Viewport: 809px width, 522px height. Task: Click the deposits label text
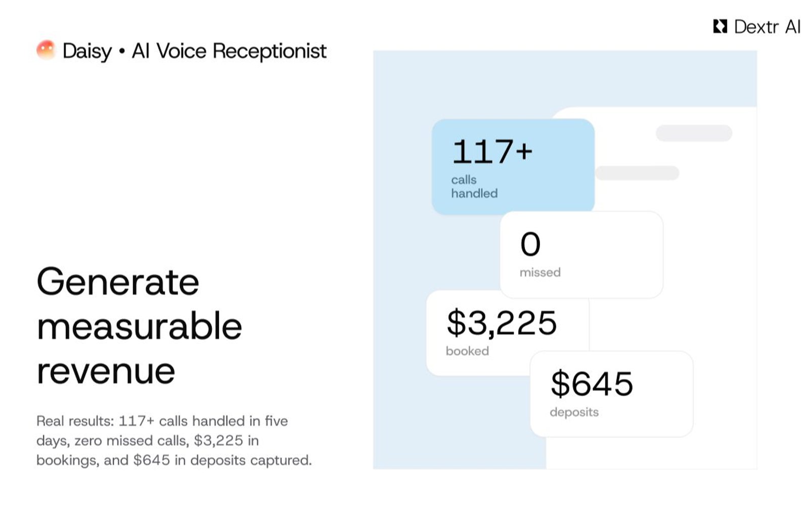coord(574,412)
